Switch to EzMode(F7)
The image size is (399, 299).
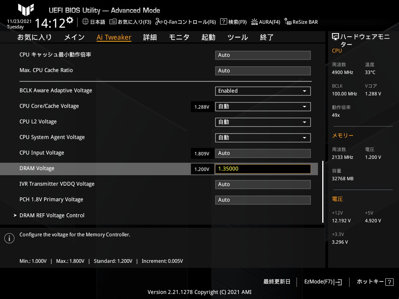pos(319,282)
